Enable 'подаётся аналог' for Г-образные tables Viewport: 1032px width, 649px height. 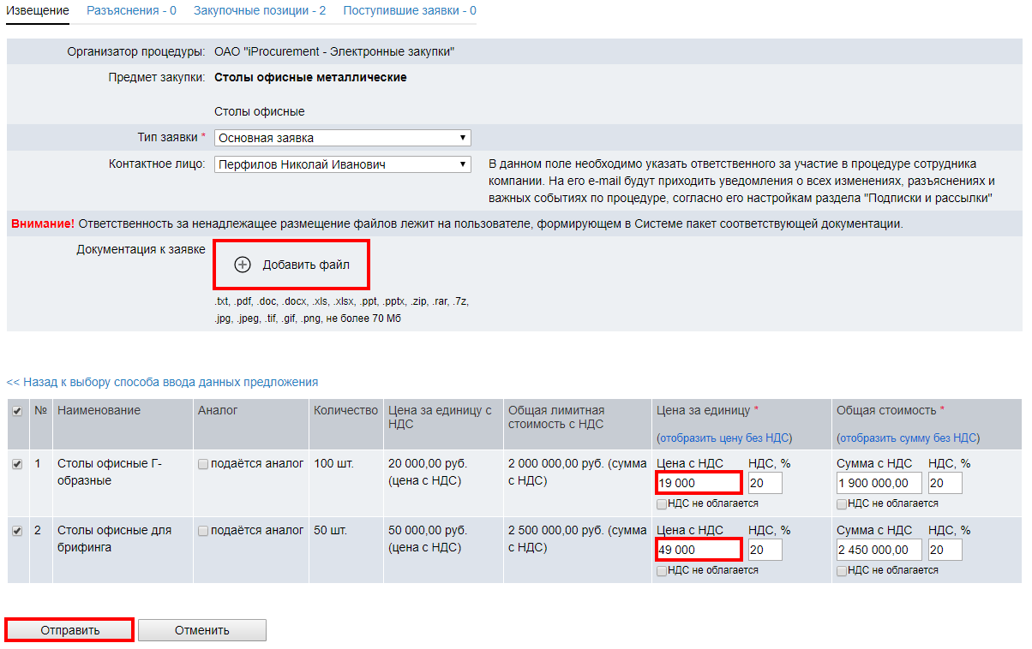(x=203, y=464)
